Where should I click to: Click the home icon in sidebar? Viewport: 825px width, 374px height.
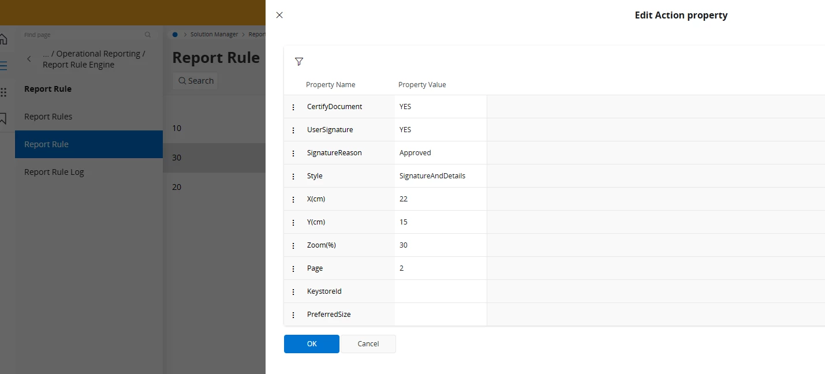click(x=3, y=39)
